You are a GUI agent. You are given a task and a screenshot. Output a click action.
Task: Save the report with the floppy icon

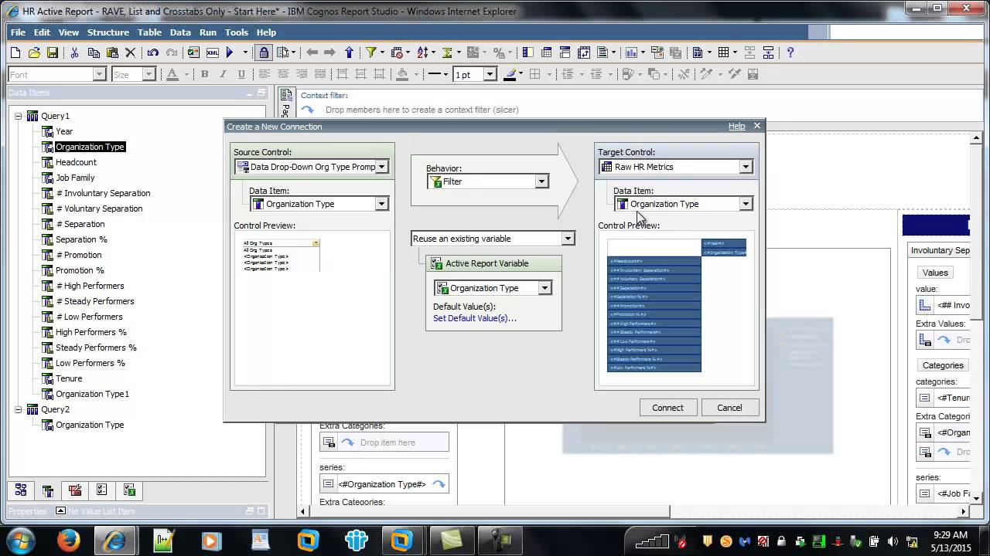pyautogui.click(x=53, y=53)
